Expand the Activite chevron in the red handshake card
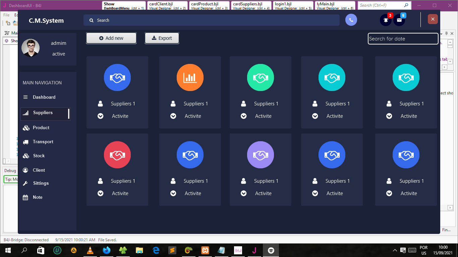Image resolution: width=458 pixels, height=257 pixels. [100, 193]
